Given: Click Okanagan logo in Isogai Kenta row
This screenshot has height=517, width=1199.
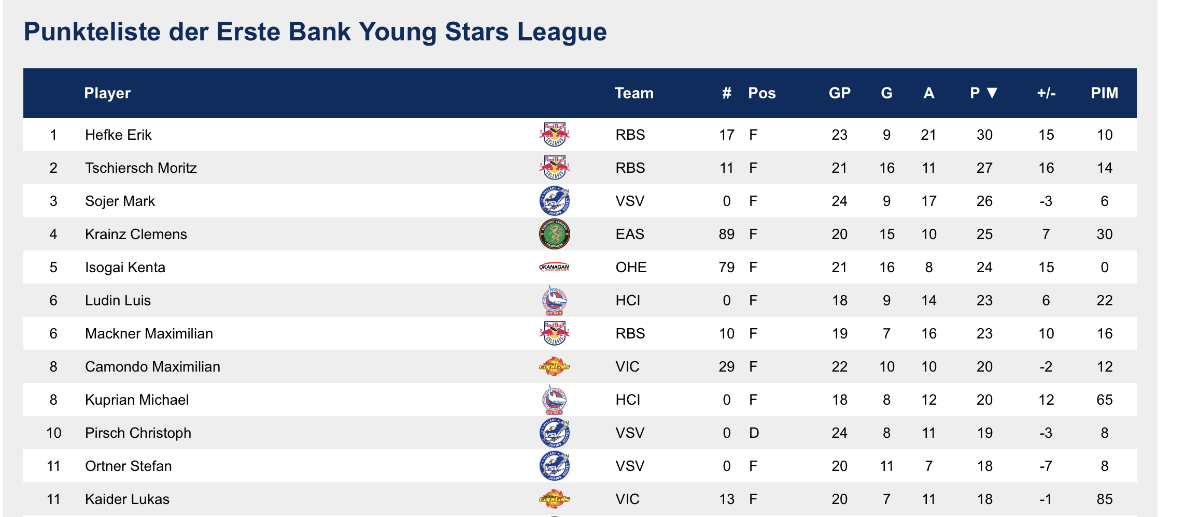Looking at the screenshot, I should coord(554,267).
